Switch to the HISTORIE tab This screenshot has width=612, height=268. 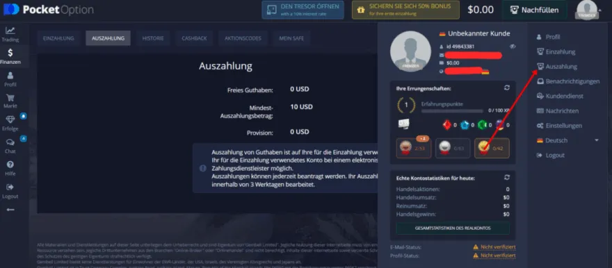[153, 38]
